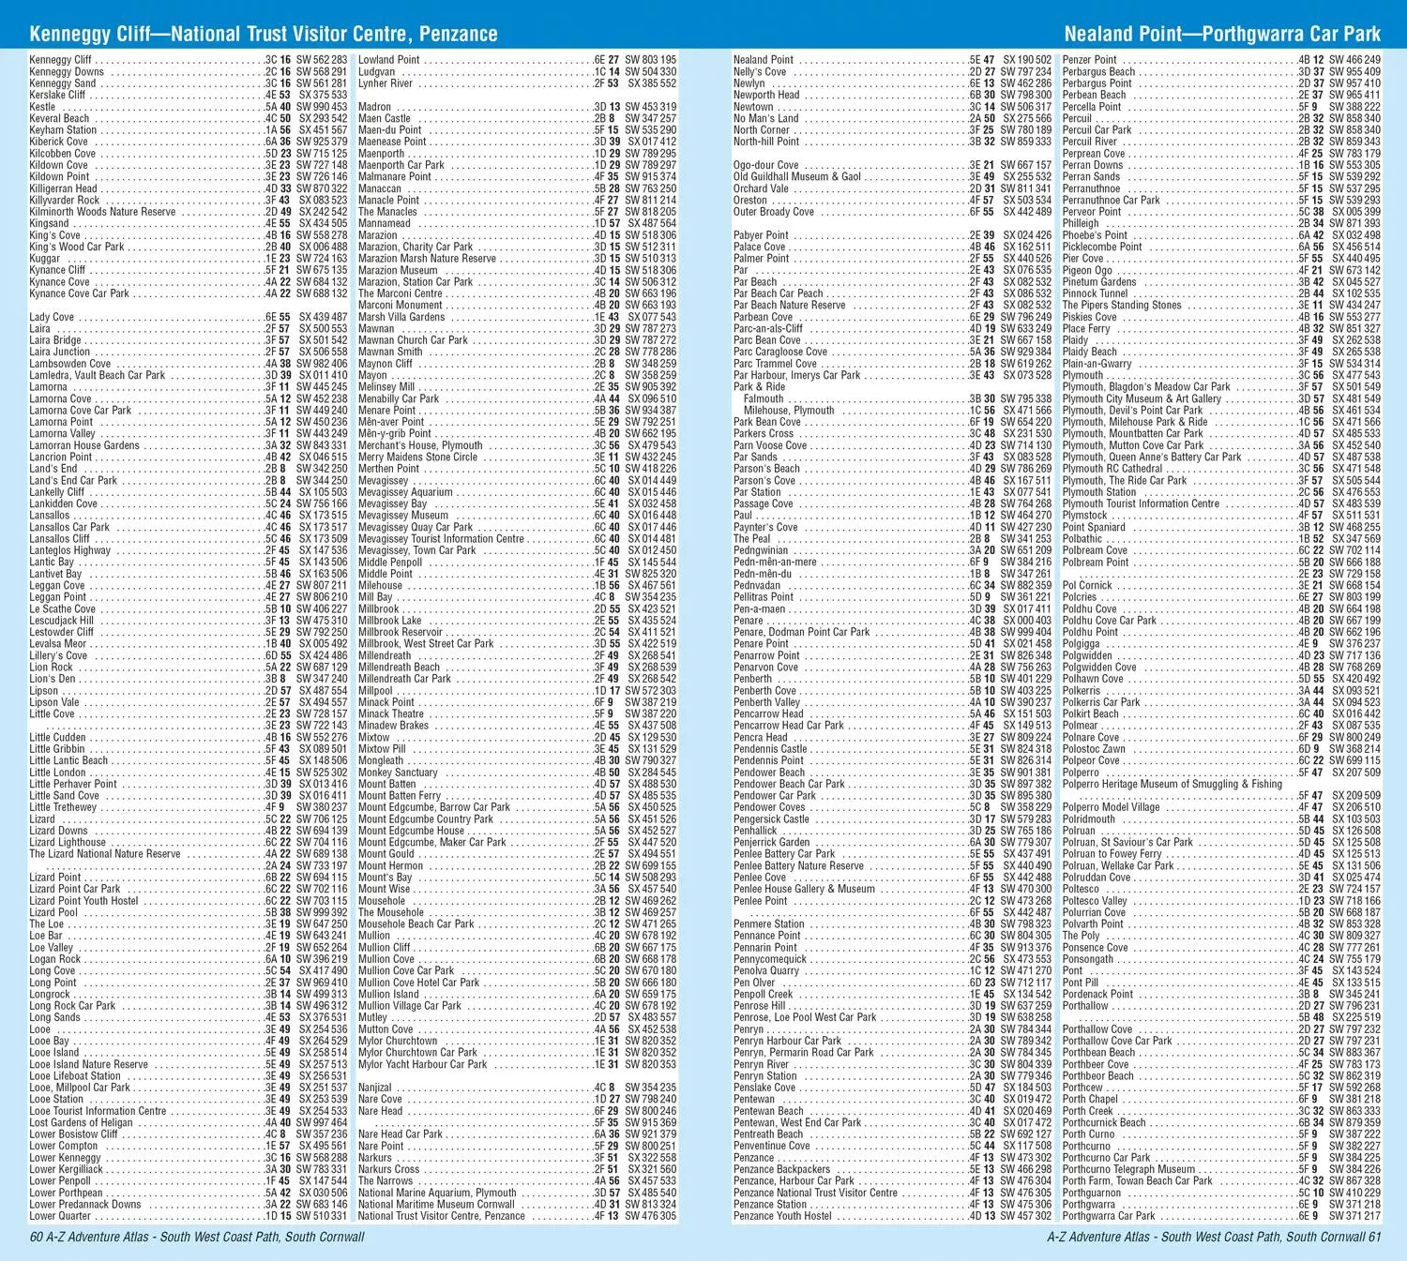Select the 'Pendennis Castle' entry

(x=892, y=749)
